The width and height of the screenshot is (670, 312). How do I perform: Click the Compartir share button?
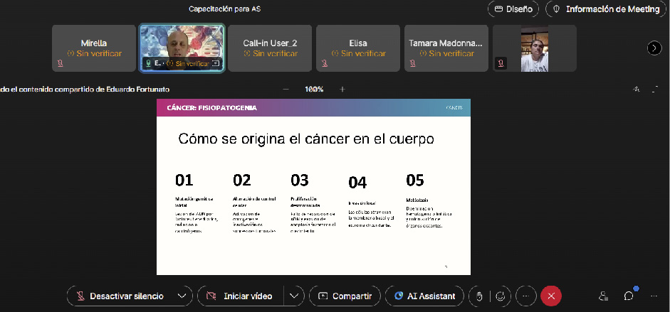coord(345,296)
